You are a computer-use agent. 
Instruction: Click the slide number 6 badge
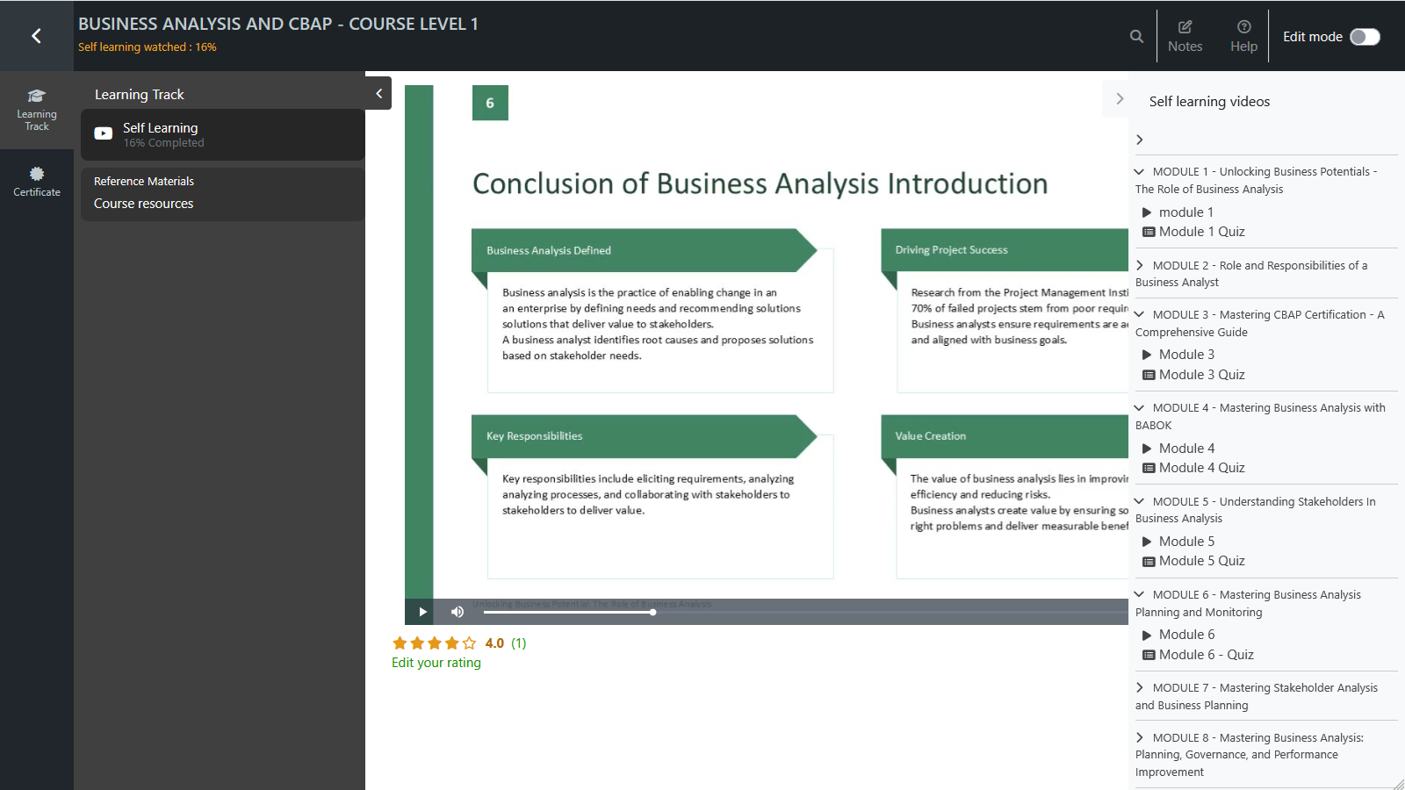(490, 103)
